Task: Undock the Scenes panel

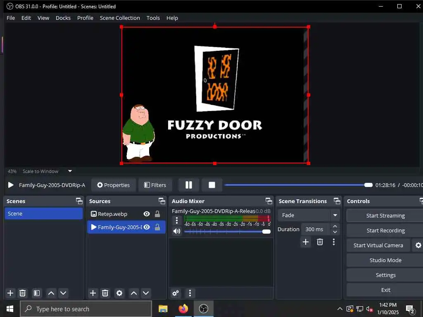Action: pos(79,201)
